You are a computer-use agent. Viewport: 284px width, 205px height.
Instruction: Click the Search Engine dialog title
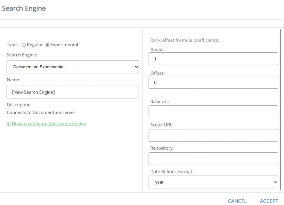point(24,8)
